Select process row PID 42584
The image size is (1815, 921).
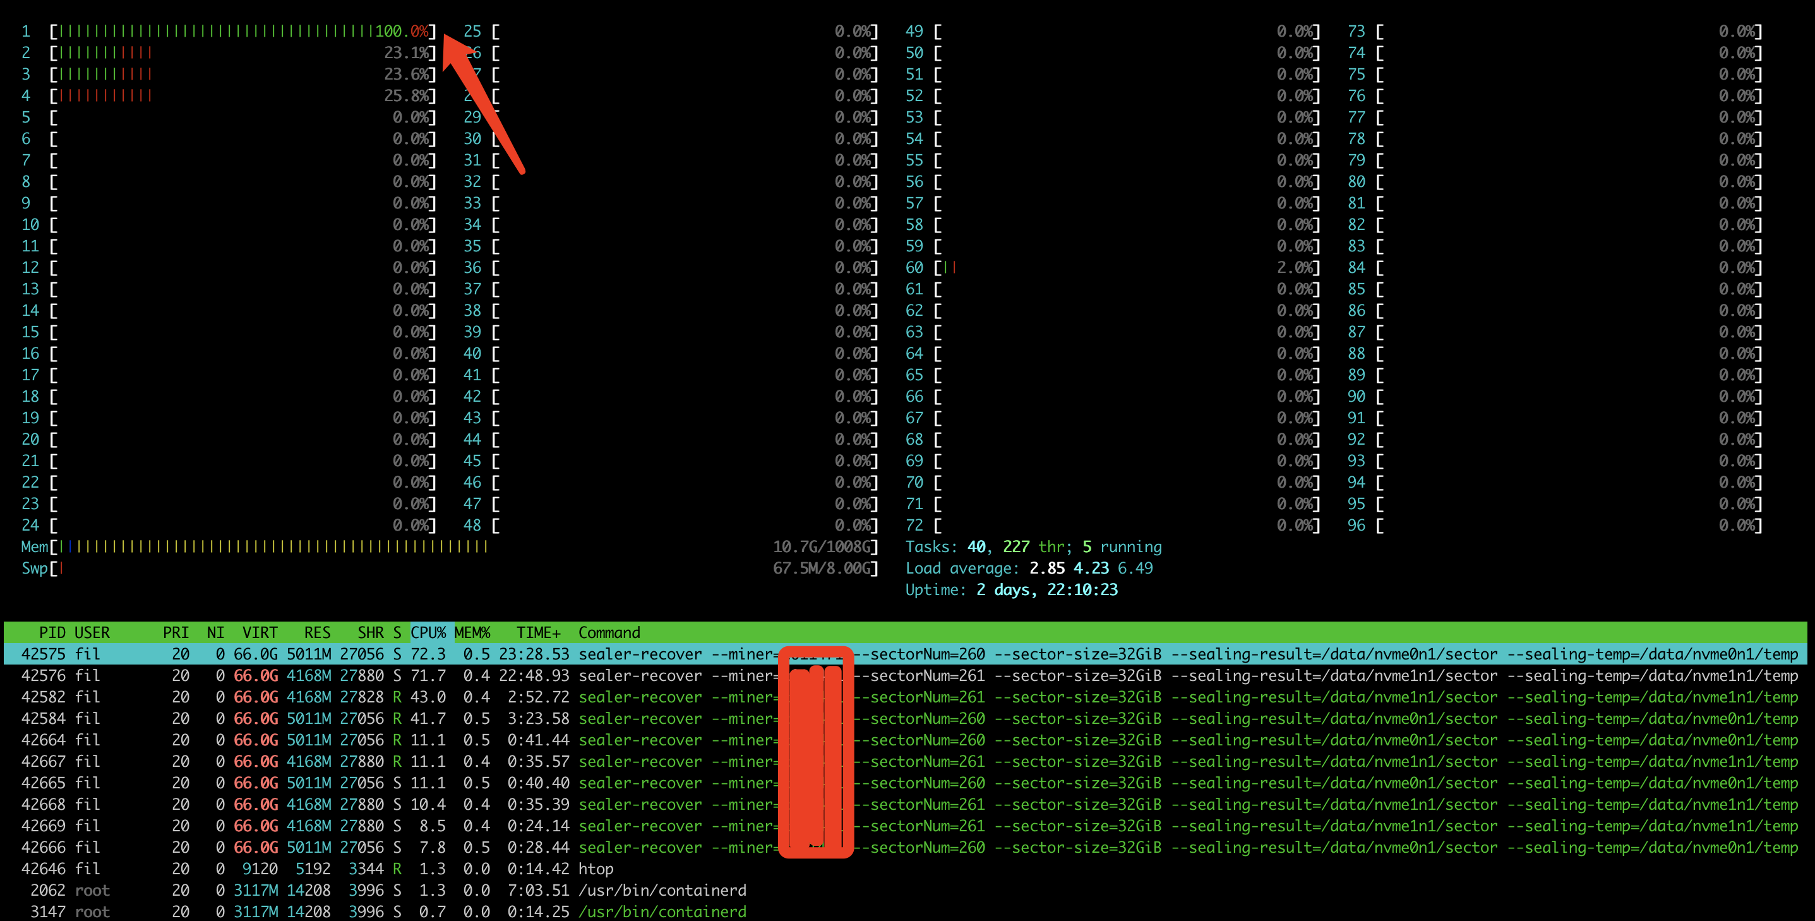(906, 718)
